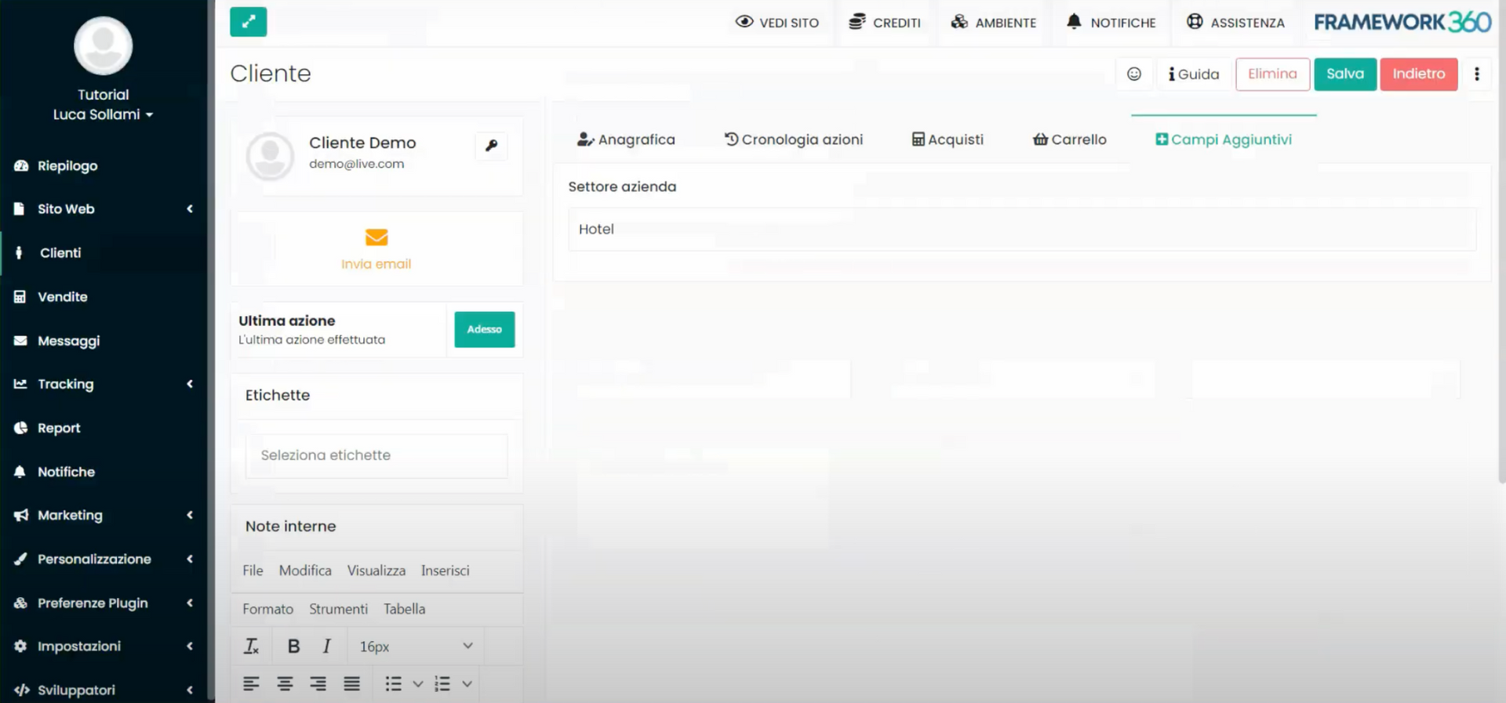Image resolution: width=1506 pixels, height=703 pixels.
Task: Click the key icon beside Cliente Demo
Action: point(491,146)
